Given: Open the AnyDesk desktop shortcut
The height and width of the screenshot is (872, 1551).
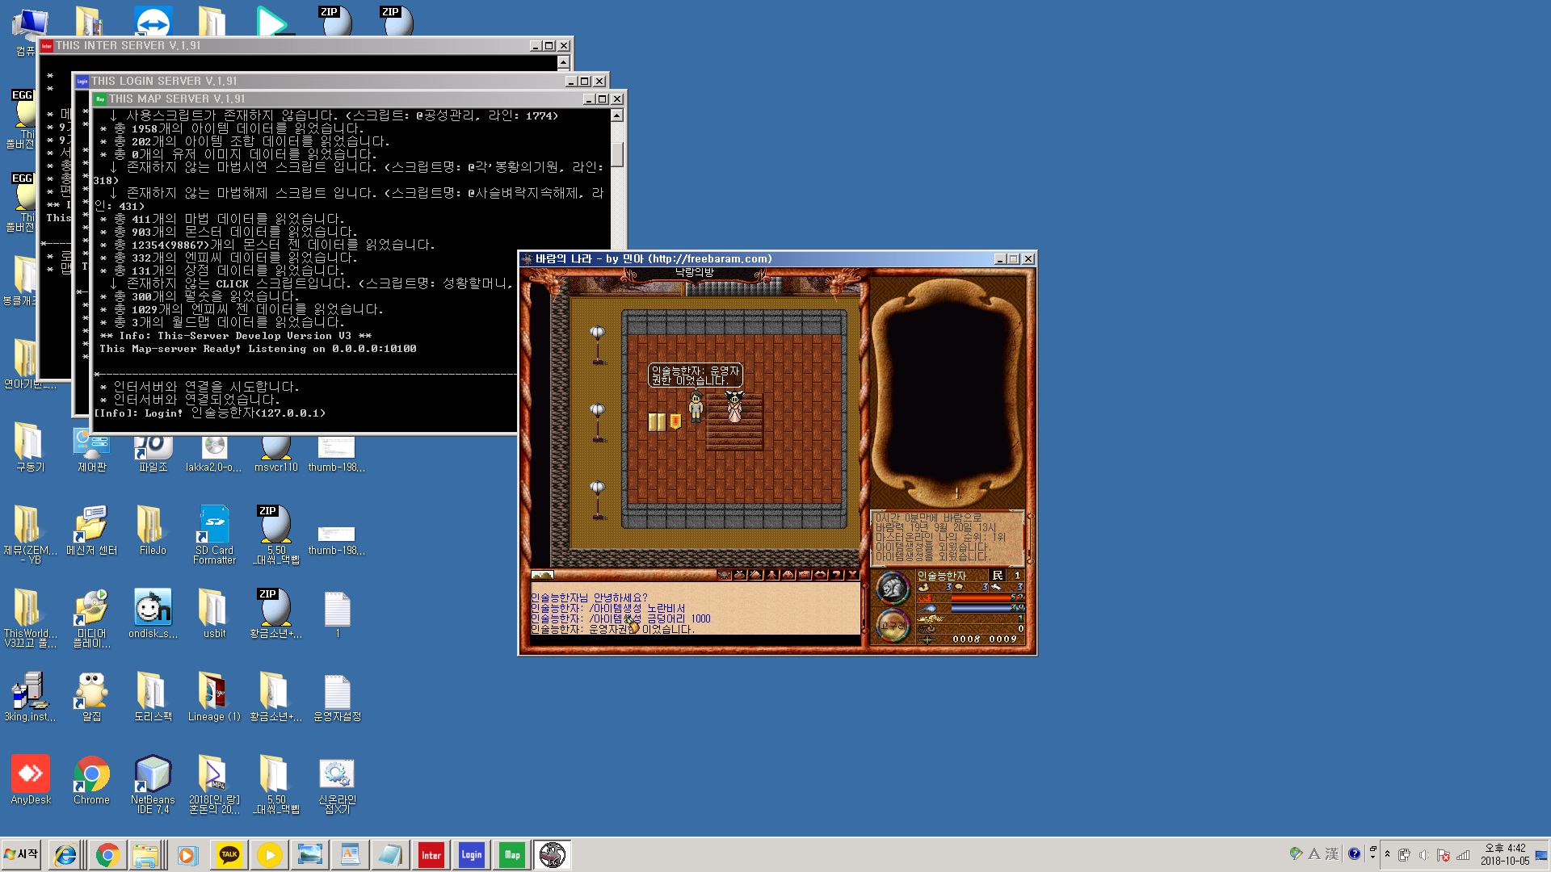Looking at the screenshot, I should click(x=31, y=780).
